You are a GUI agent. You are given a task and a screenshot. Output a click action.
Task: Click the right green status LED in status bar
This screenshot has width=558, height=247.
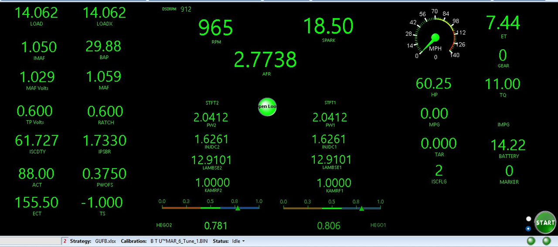546,241
